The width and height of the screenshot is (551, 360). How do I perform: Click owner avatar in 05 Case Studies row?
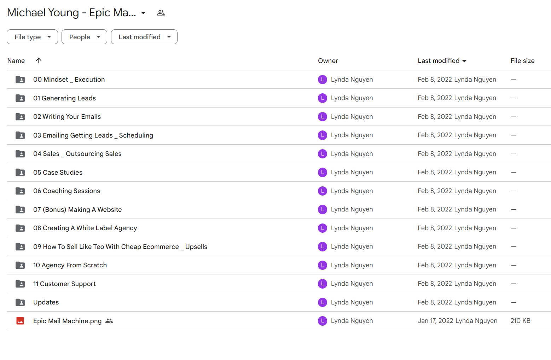tap(323, 172)
